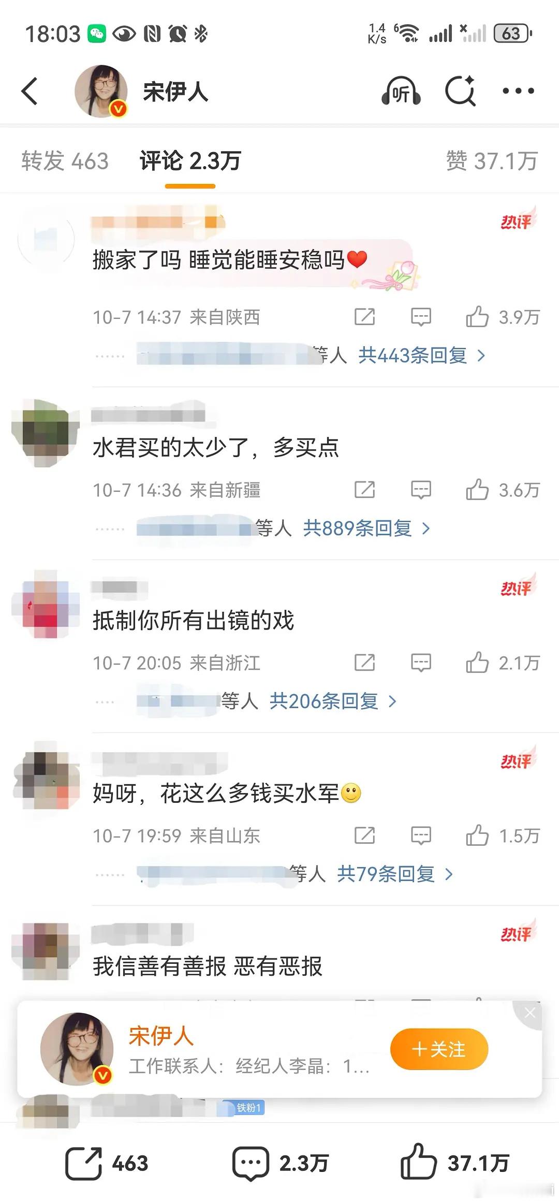
Task: Tap the bottom bar comment icon 2.3万
Action: click(x=279, y=1164)
